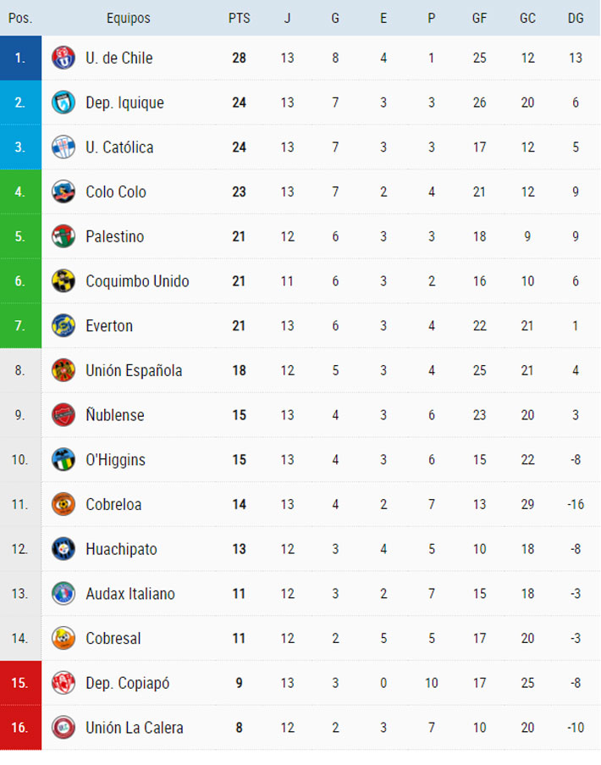
Task: Click the Unión La Calera team crest
Action: tap(63, 727)
